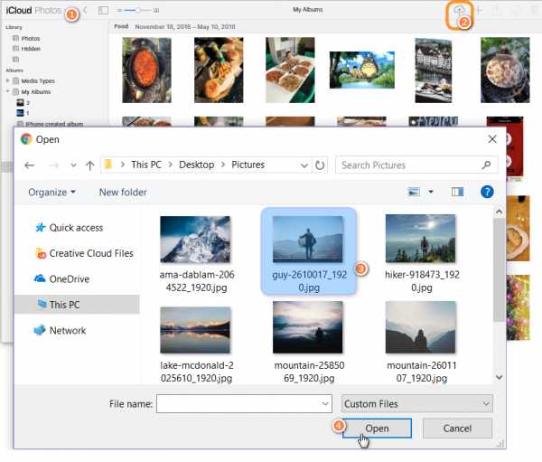The width and height of the screenshot is (542, 462).
Task: Go back in the iCloud Photos toolbar
Action: click(x=86, y=10)
